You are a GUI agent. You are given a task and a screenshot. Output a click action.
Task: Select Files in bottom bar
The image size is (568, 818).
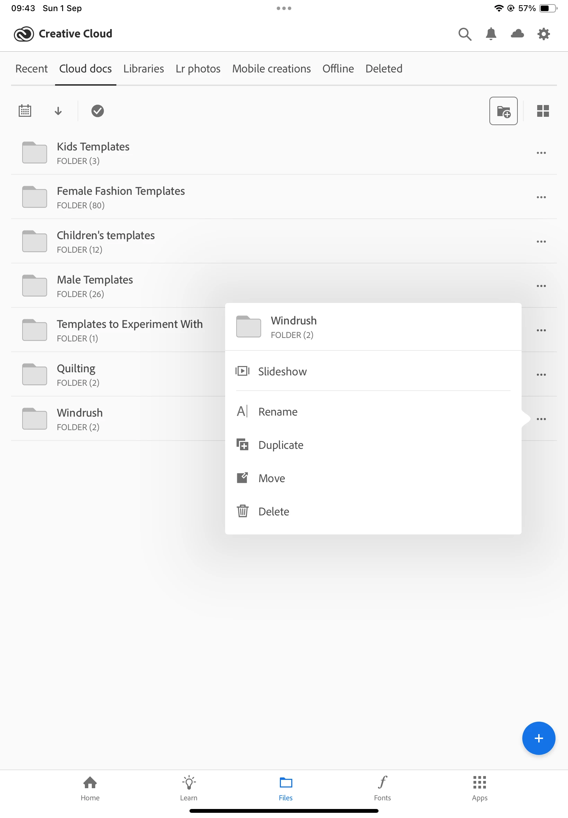click(x=285, y=788)
